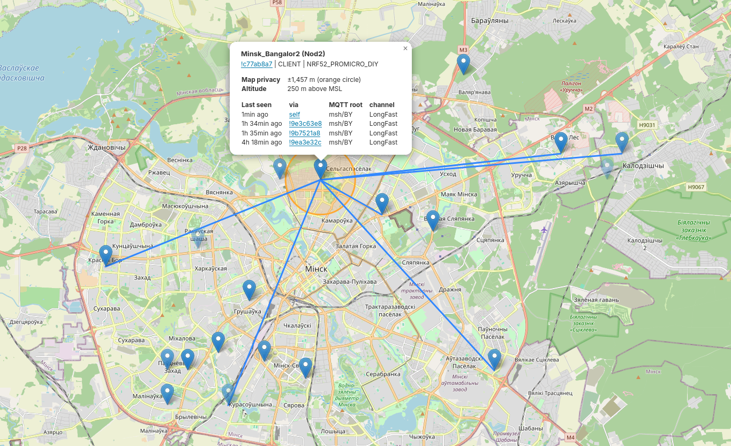This screenshot has width=731, height=446.
Task: Open via node link !9ea3e32c
Action: pyautogui.click(x=305, y=142)
